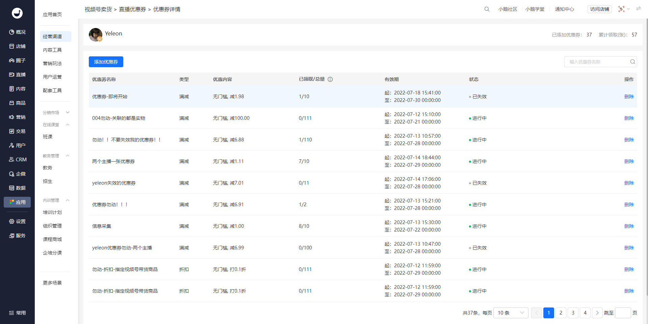The height and width of the screenshot is (324, 648).
Task: Open CRM in the main sidebar
Action: pyautogui.click(x=17, y=160)
